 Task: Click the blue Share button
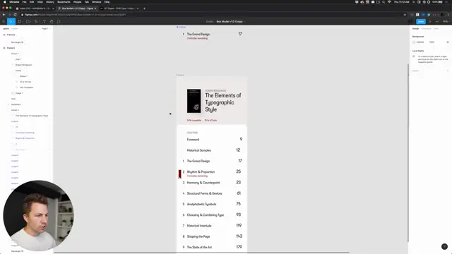[x=421, y=22]
